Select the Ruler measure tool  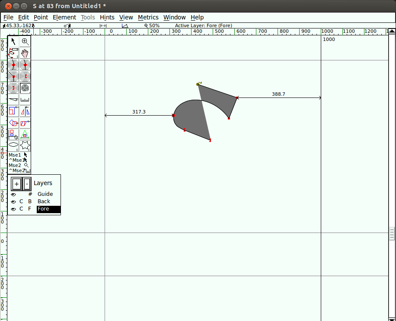tap(25, 100)
